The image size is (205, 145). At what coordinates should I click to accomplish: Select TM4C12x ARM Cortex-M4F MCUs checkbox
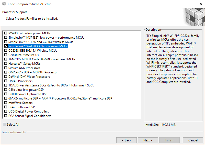6,59
